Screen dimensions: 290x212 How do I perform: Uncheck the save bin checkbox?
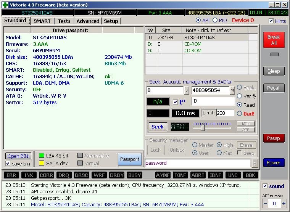tap(8, 164)
